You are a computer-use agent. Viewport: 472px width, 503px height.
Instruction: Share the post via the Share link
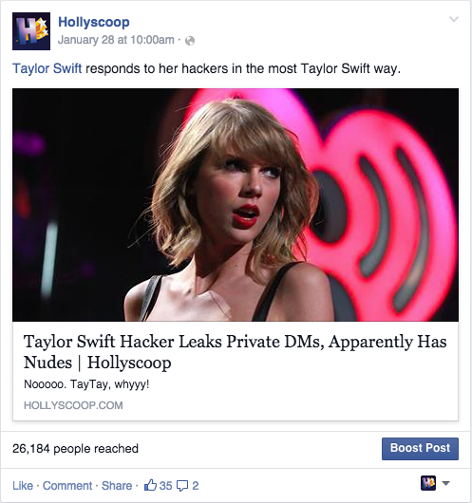[117, 486]
